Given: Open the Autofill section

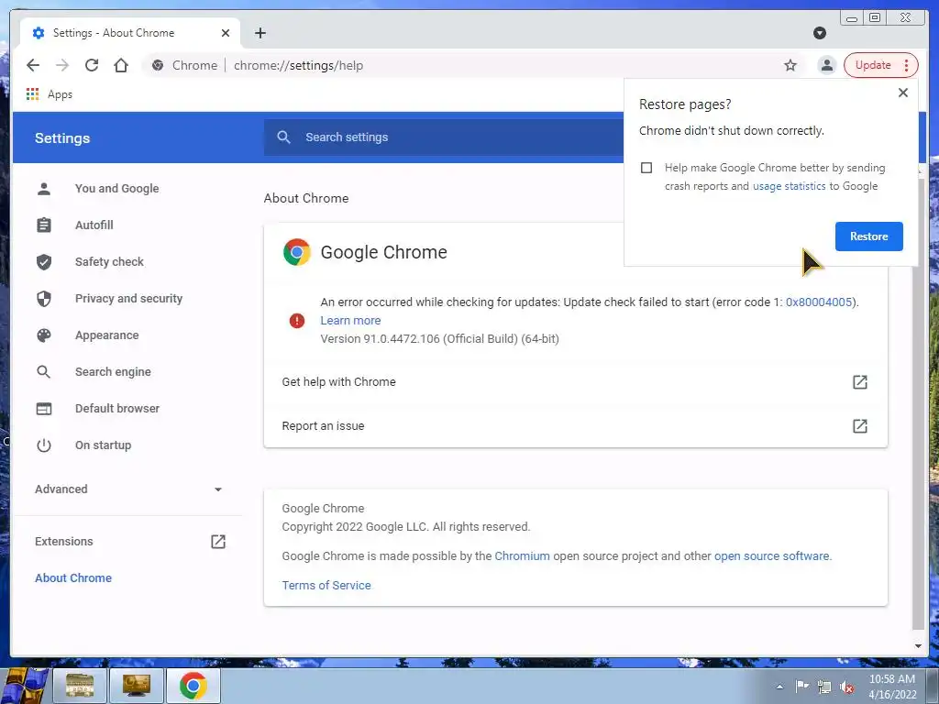Looking at the screenshot, I should pos(94,225).
